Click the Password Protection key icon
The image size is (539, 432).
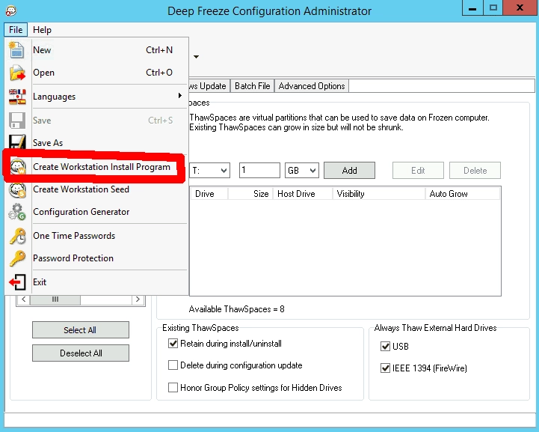tap(17, 258)
